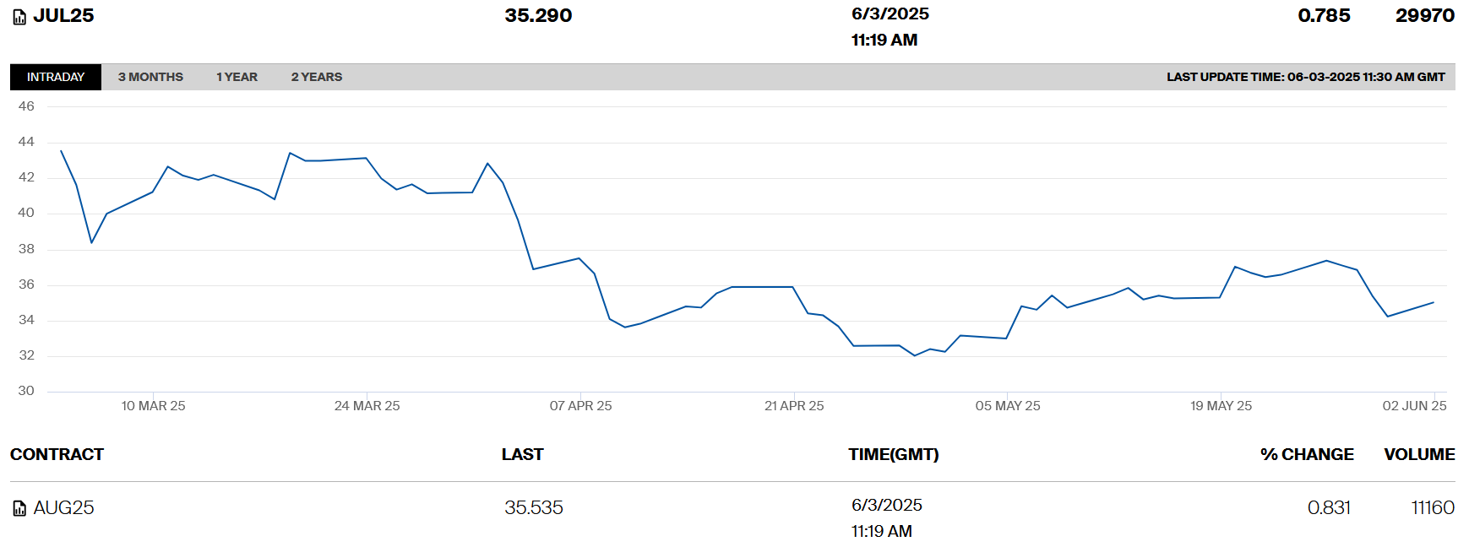Click the VOLUME column header
Screen dimensions: 1469x547
(x=1419, y=454)
